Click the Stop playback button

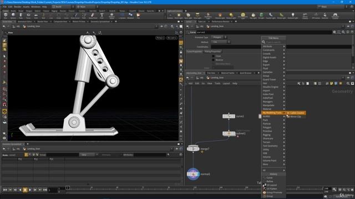(25, 190)
